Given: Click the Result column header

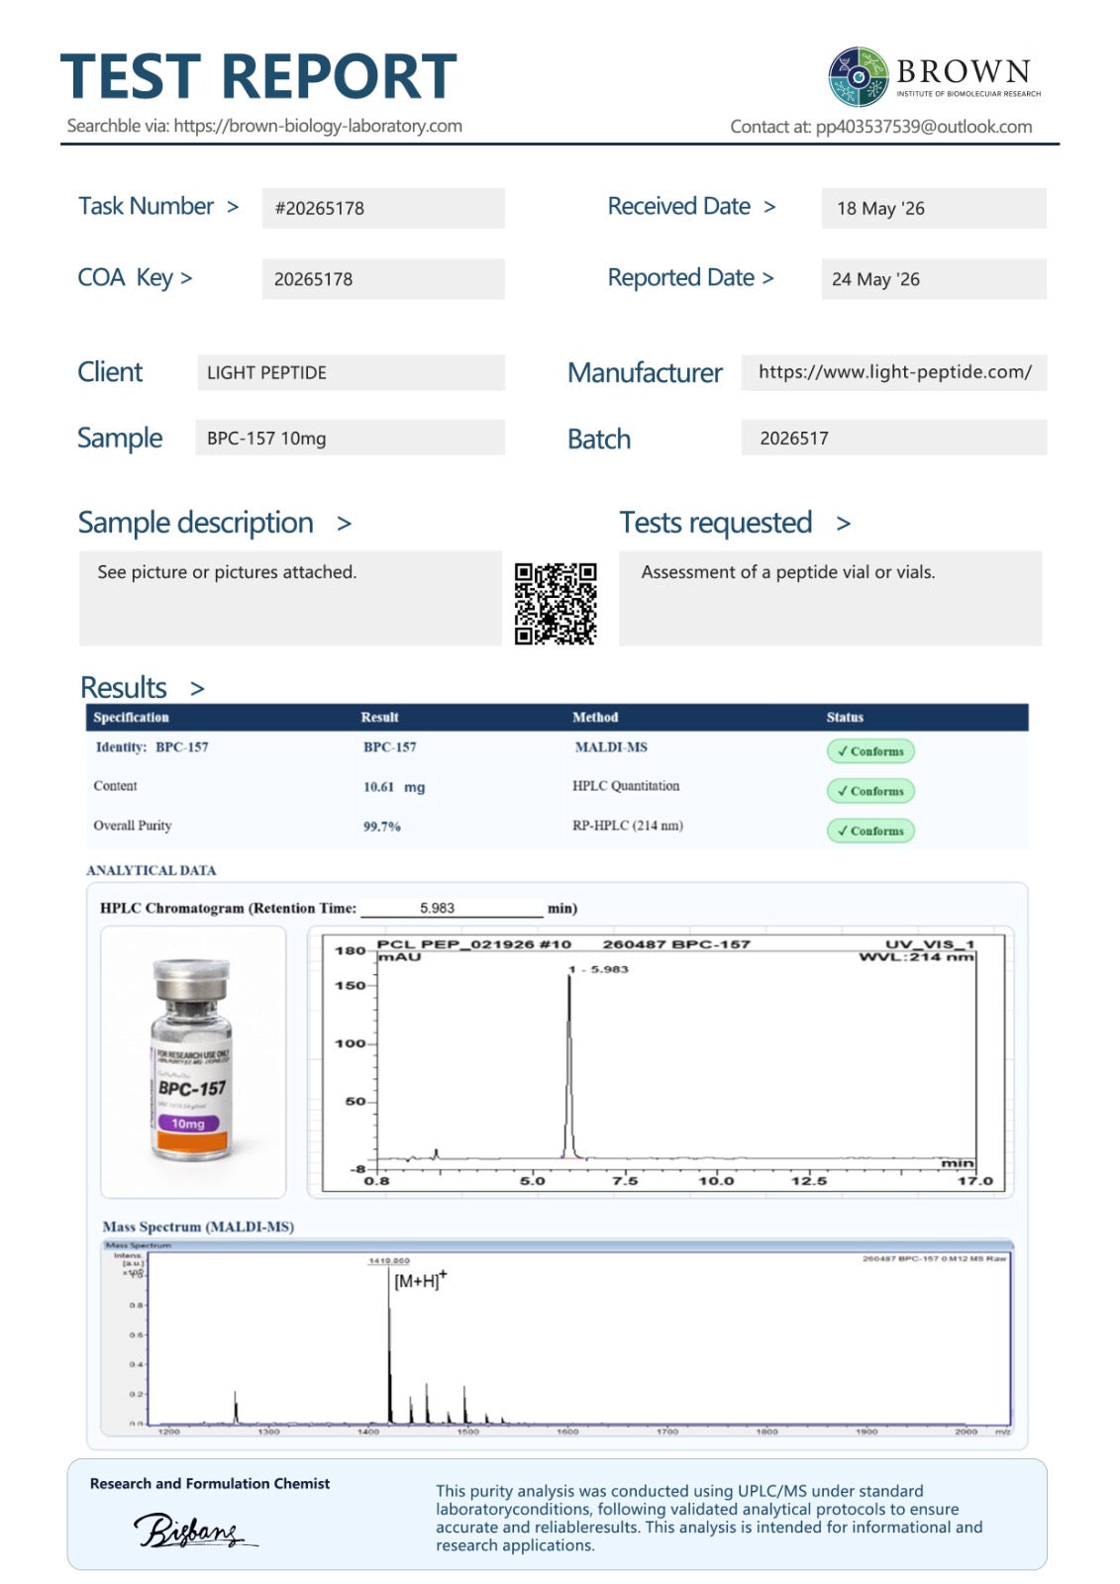Looking at the screenshot, I should (x=379, y=717).
